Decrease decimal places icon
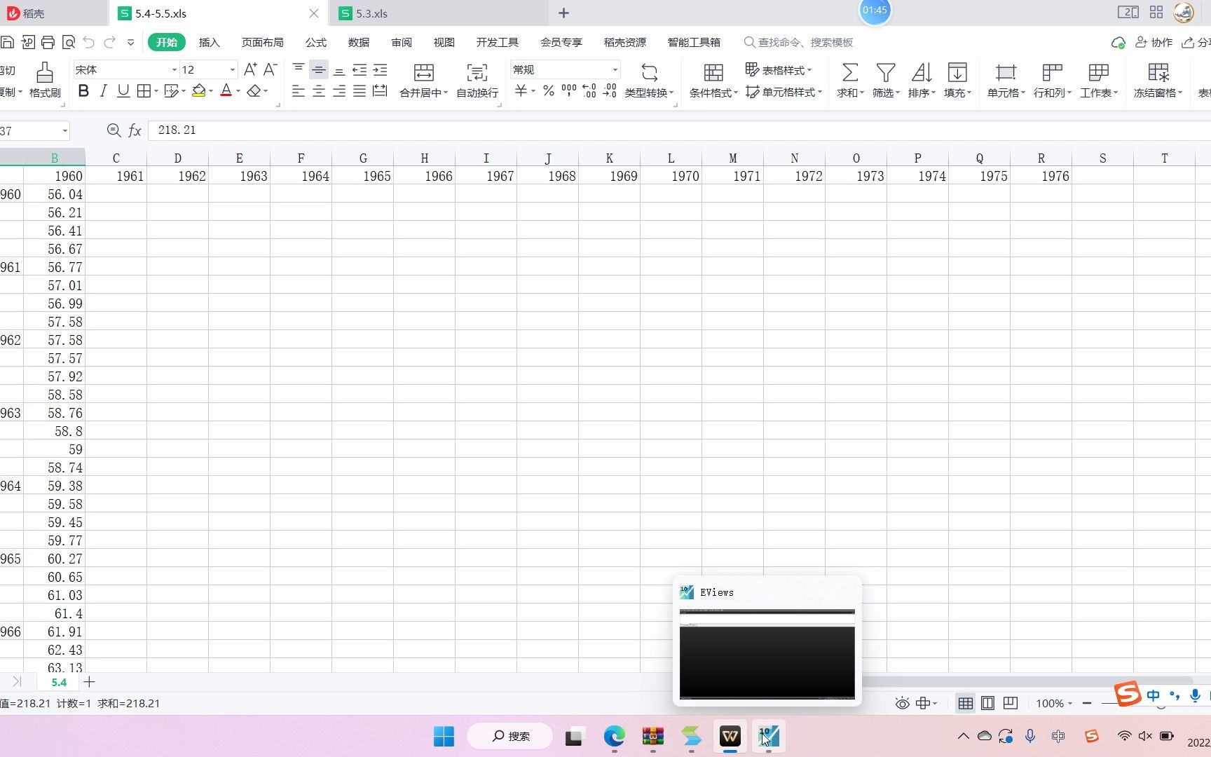1211x757 pixels. tap(610, 91)
